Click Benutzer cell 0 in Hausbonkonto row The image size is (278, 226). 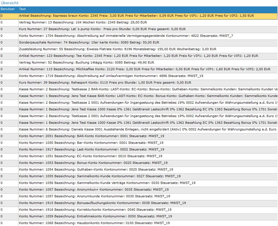(x=9, y=223)
